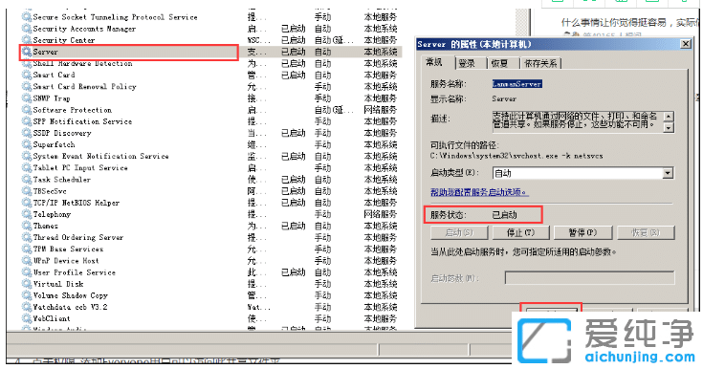Click gear icon for UPnP Device Host

27,261
